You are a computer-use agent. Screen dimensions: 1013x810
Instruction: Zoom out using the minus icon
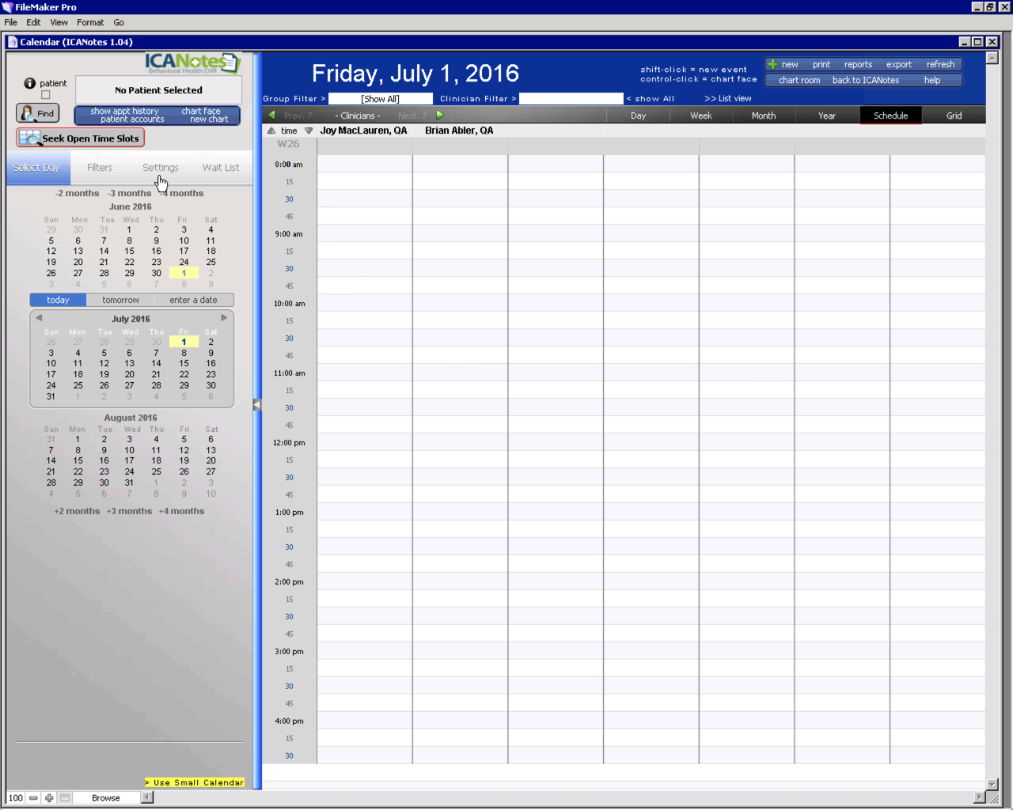click(33, 798)
